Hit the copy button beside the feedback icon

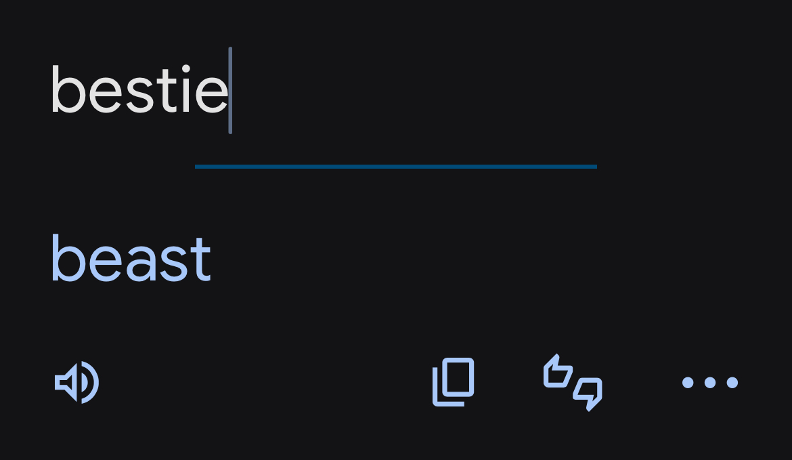[453, 382]
